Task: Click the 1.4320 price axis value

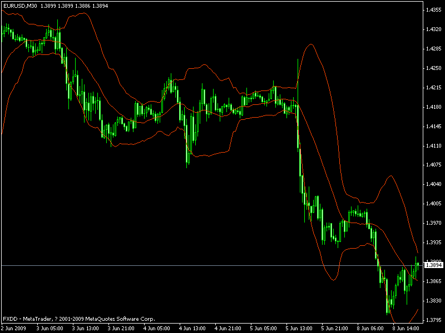Action: [x=434, y=29]
